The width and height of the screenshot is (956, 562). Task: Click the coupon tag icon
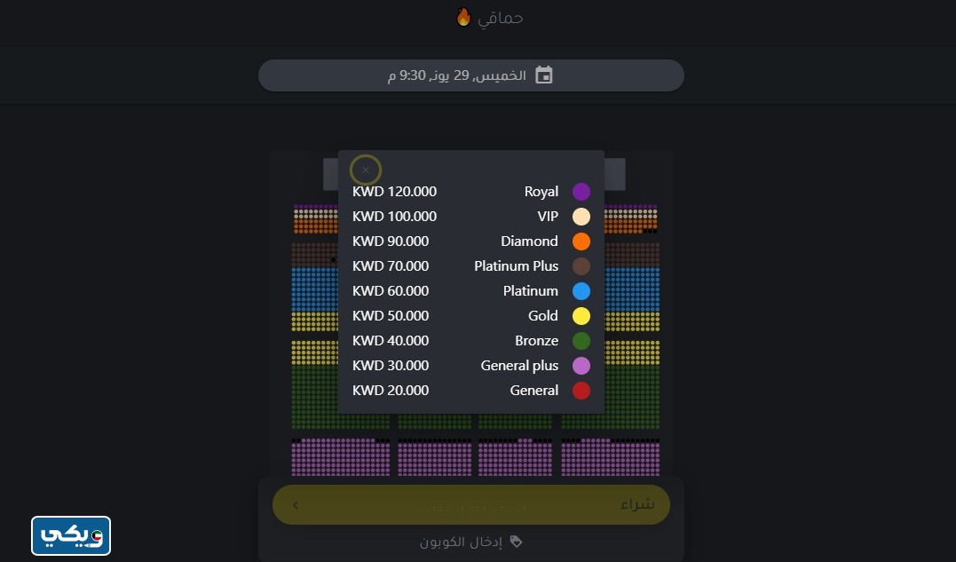(516, 542)
